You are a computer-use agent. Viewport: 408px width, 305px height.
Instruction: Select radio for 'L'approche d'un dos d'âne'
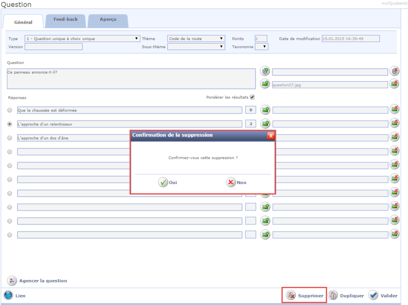pos(10,138)
